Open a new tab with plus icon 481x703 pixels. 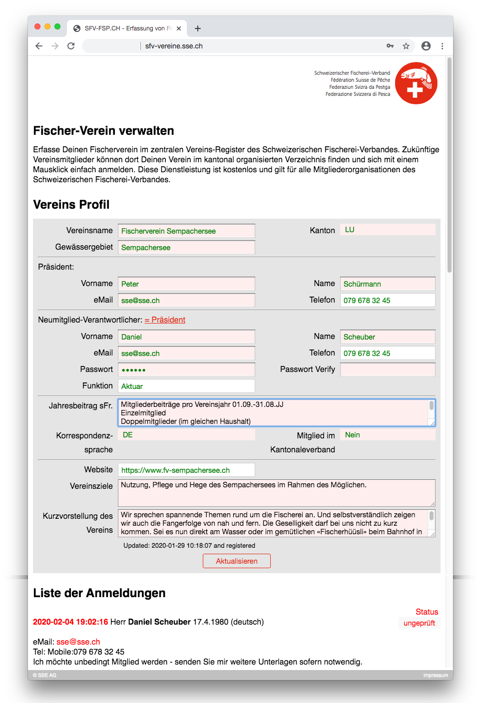(198, 28)
